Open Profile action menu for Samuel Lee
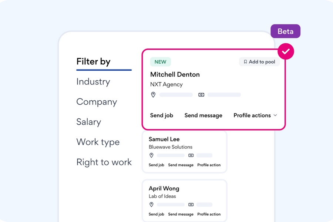The width and height of the screenshot is (333, 222). tap(209, 165)
